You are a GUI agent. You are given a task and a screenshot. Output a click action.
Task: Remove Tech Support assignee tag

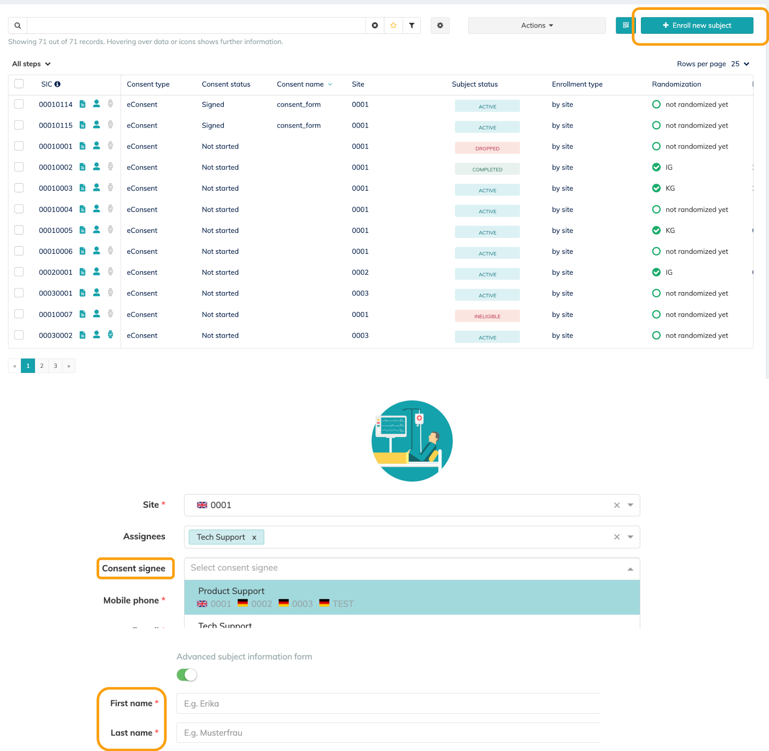[254, 537]
